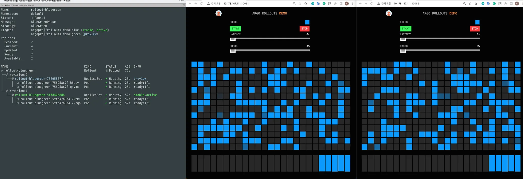Select ReplicaSet rollout-bluegreen-5ffd47b8d4
The image size is (523, 179).
click(x=40, y=95)
